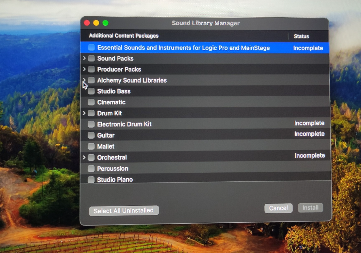
Task: Enable the Drum Kit checkbox
Action: pyautogui.click(x=91, y=113)
